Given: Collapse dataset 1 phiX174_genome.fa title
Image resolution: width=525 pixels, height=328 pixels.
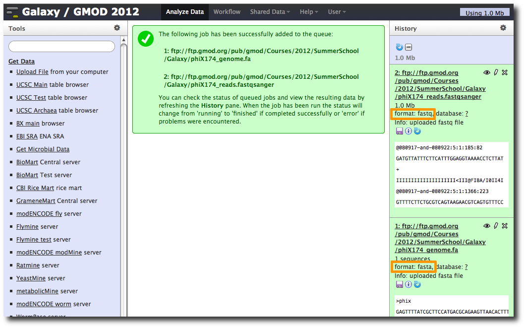Looking at the screenshot, I should coord(440,238).
